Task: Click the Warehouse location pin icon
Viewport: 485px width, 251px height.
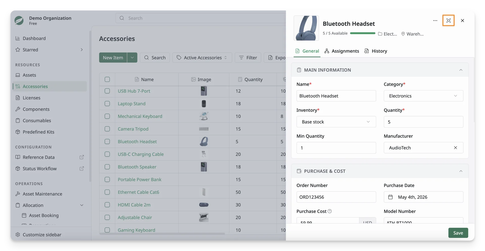Action: pyautogui.click(x=403, y=34)
